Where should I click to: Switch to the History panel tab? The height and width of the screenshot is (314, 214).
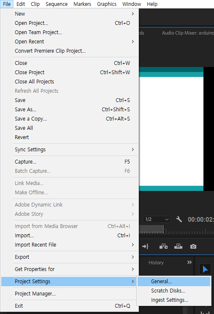[x=156, y=263]
